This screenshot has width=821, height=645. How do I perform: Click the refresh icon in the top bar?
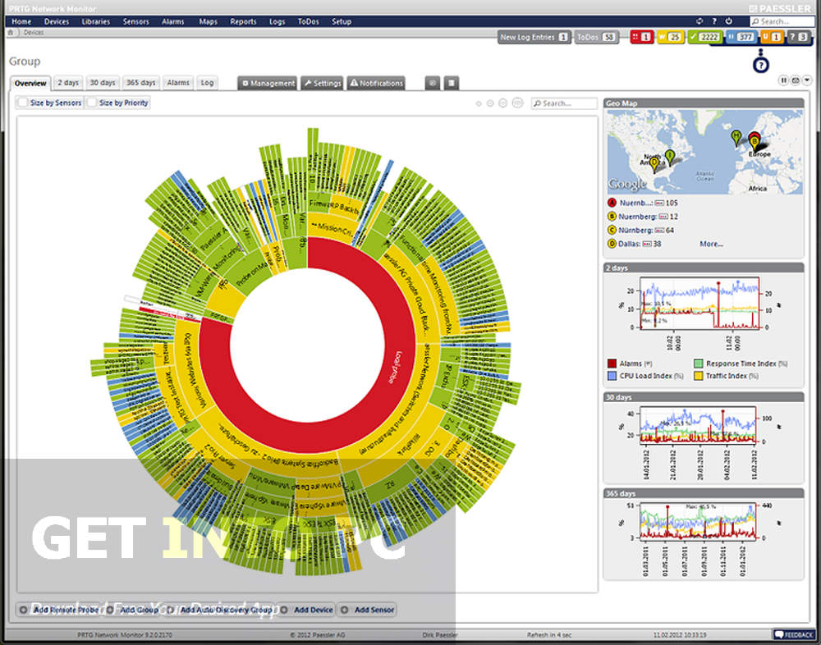coord(699,21)
